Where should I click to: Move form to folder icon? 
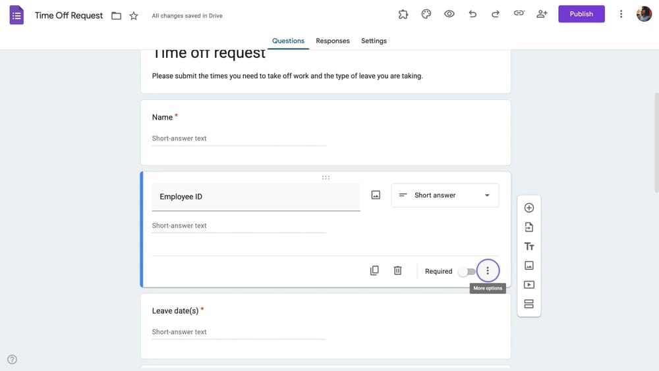tap(117, 16)
